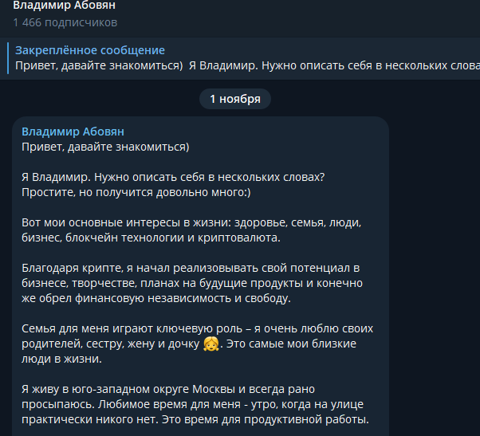This screenshot has height=436, width=480.
Task: Click the greeting line Привет, давайте знакомиться) in the message
Action: click(105, 147)
